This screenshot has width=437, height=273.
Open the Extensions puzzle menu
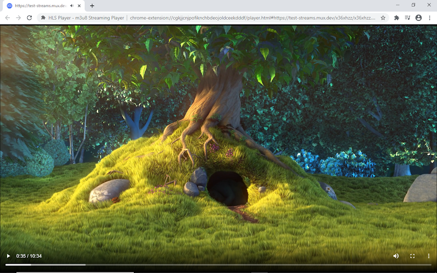click(x=397, y=18)
